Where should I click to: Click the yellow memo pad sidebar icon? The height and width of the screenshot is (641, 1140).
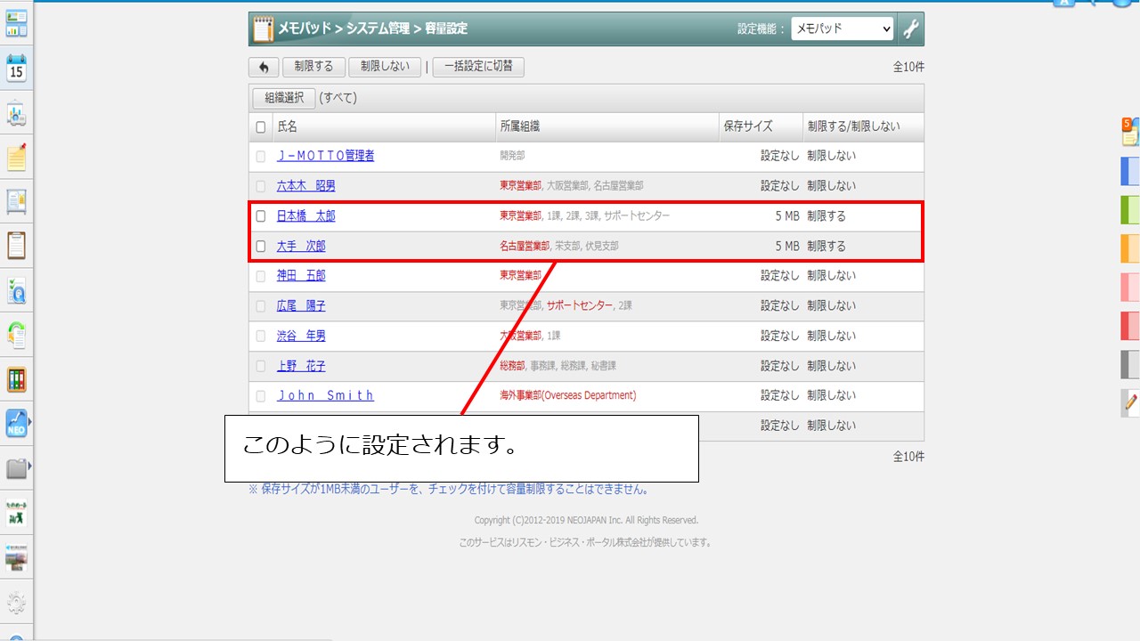[x=16, y=158]
